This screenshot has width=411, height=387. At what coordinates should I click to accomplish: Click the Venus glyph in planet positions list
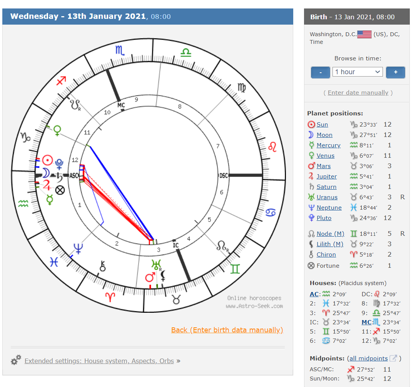pos(311,155)
